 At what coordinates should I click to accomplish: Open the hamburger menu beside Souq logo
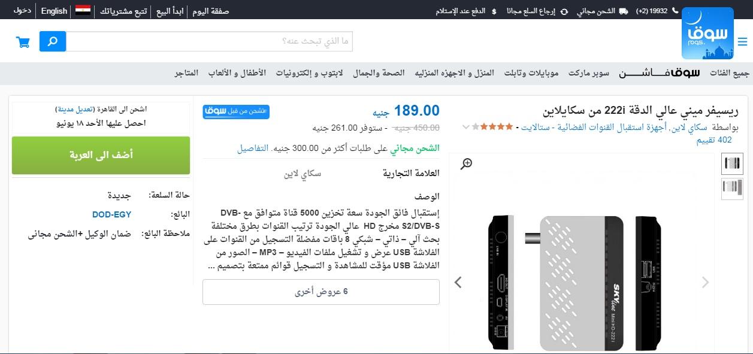(743, 42)
